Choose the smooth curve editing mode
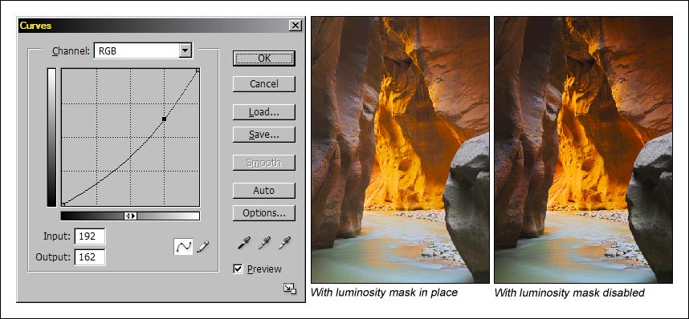 183,247
